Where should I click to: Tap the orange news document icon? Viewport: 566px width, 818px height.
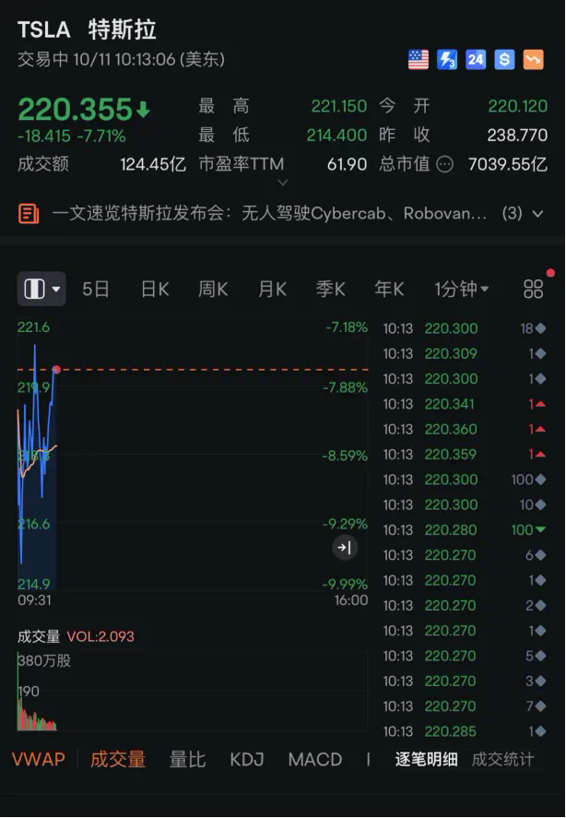(29, 213)
